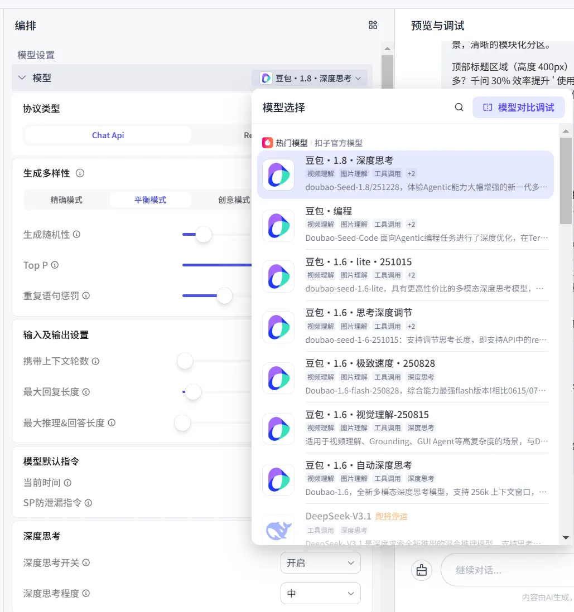Screen dimensions: 574x612
Task: Click the 编排 panel scrollbar up arrow
Action: (387, 49)
